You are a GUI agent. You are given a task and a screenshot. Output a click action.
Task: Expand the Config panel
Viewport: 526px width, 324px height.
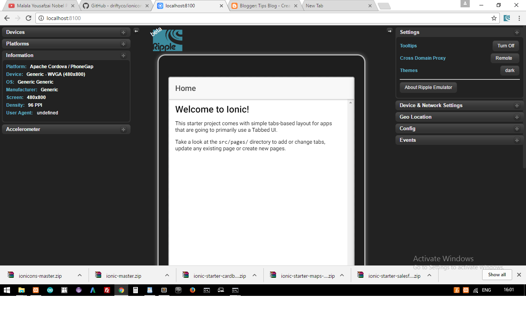(460, 129)
